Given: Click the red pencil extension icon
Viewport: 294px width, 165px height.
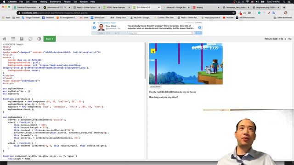Looking at the screenshot, I should 269,13.
